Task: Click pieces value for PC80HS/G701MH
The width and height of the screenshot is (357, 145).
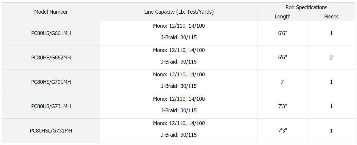Action: [x=331, y=82]
